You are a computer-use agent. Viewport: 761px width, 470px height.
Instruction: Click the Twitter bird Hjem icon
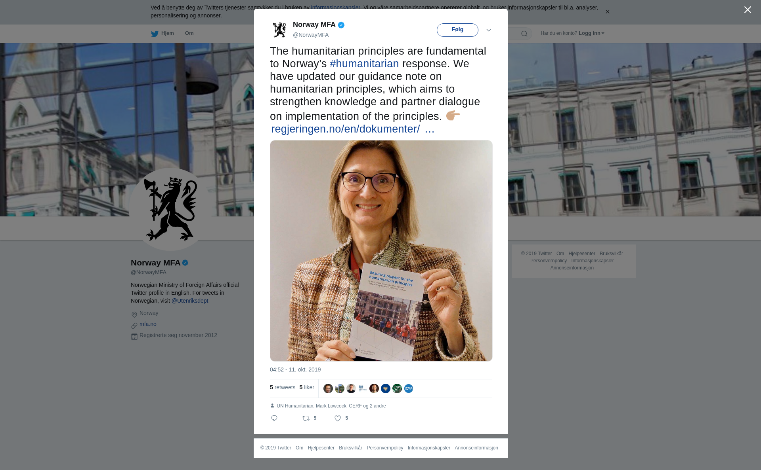click(x=155, y=34)
